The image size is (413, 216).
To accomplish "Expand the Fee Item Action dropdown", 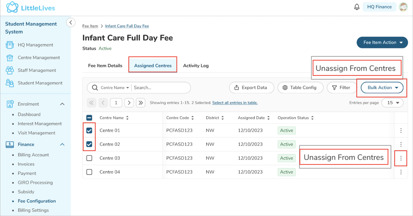I will coord(382,43).
